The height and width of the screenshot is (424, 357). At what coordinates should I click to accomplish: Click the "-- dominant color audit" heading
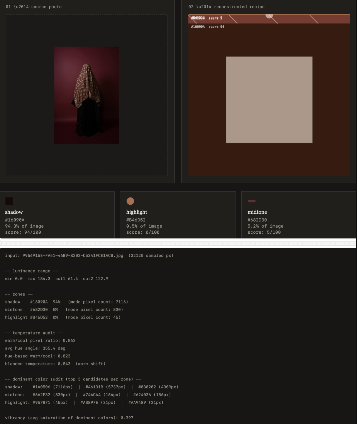[73, 379]
